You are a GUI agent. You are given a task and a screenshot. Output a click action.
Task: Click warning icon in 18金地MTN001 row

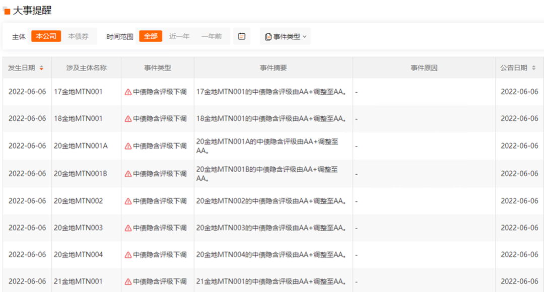coord(128,119)
